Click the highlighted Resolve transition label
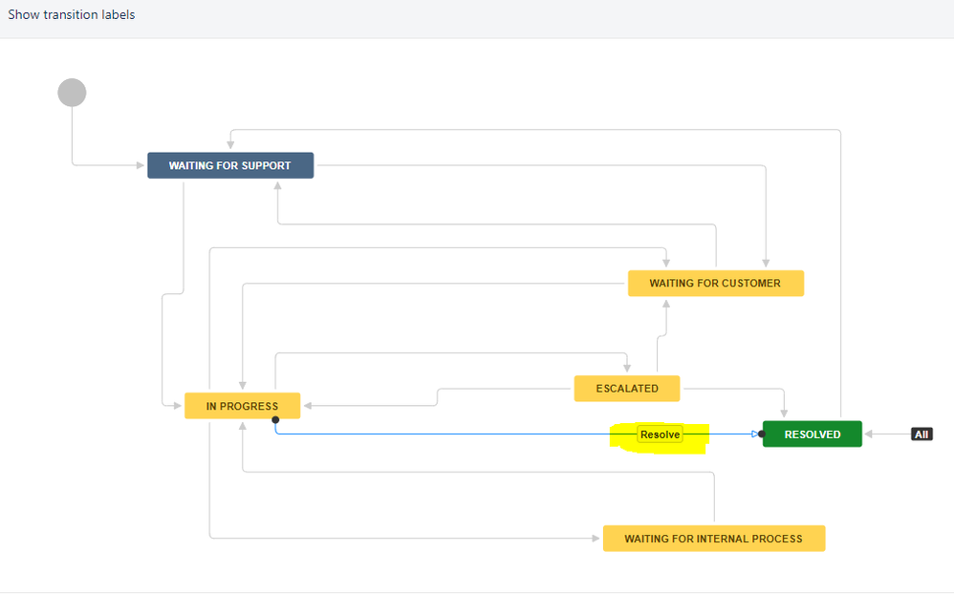The image size is (954, 615). click(x=660, y=434)
